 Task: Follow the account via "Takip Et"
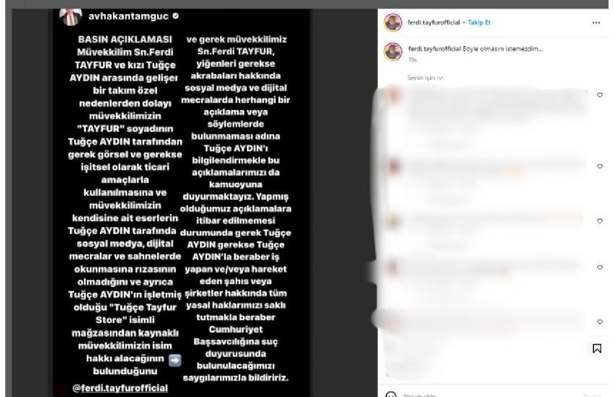(x=479, y=23)
